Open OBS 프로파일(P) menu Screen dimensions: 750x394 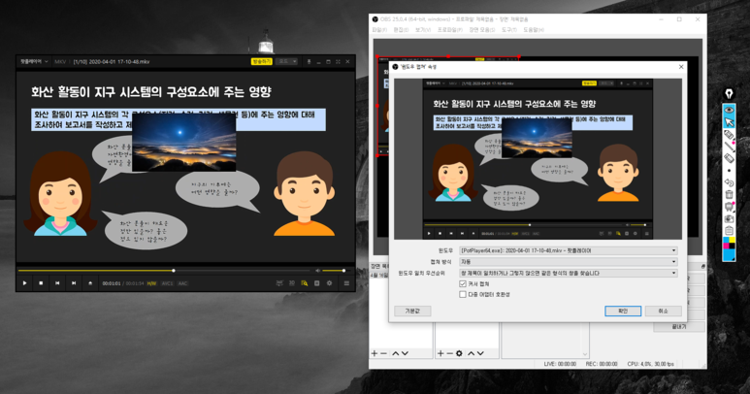pyautogui.click(x=449, y=30)
